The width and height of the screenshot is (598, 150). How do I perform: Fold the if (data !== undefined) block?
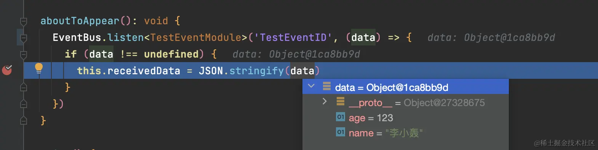pos(24,55)
